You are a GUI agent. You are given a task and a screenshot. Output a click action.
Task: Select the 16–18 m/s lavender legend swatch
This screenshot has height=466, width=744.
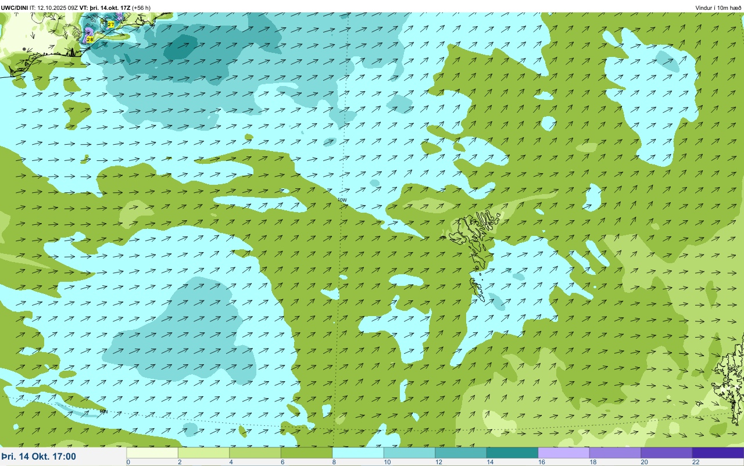(564, 453)
